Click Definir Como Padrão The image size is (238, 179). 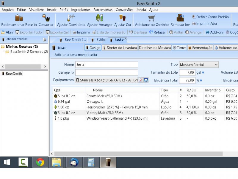[x=211, y=17]
